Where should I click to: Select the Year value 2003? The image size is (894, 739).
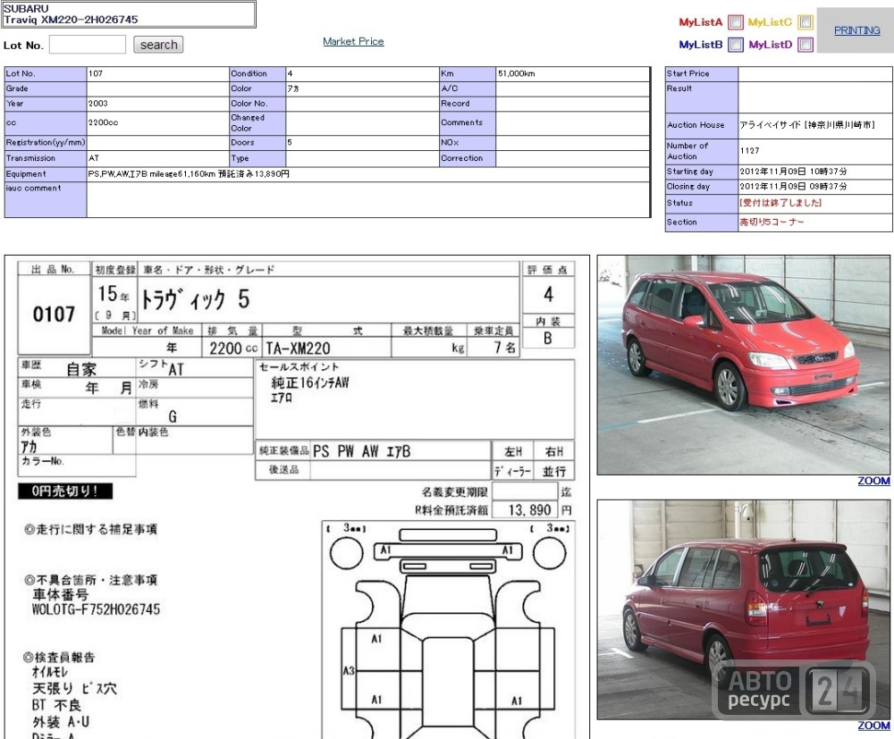click(98, 104)
